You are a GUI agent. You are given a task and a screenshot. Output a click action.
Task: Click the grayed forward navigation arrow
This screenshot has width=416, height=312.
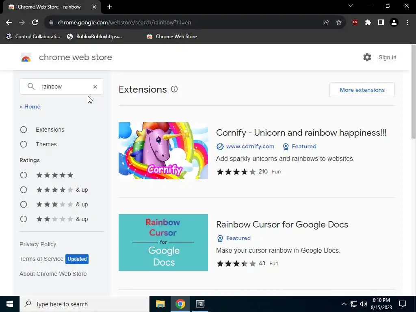click(22, 23)
